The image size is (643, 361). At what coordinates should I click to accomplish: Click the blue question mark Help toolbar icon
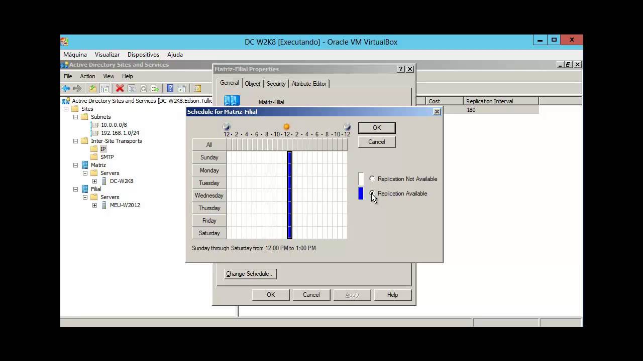coord(170,88)
